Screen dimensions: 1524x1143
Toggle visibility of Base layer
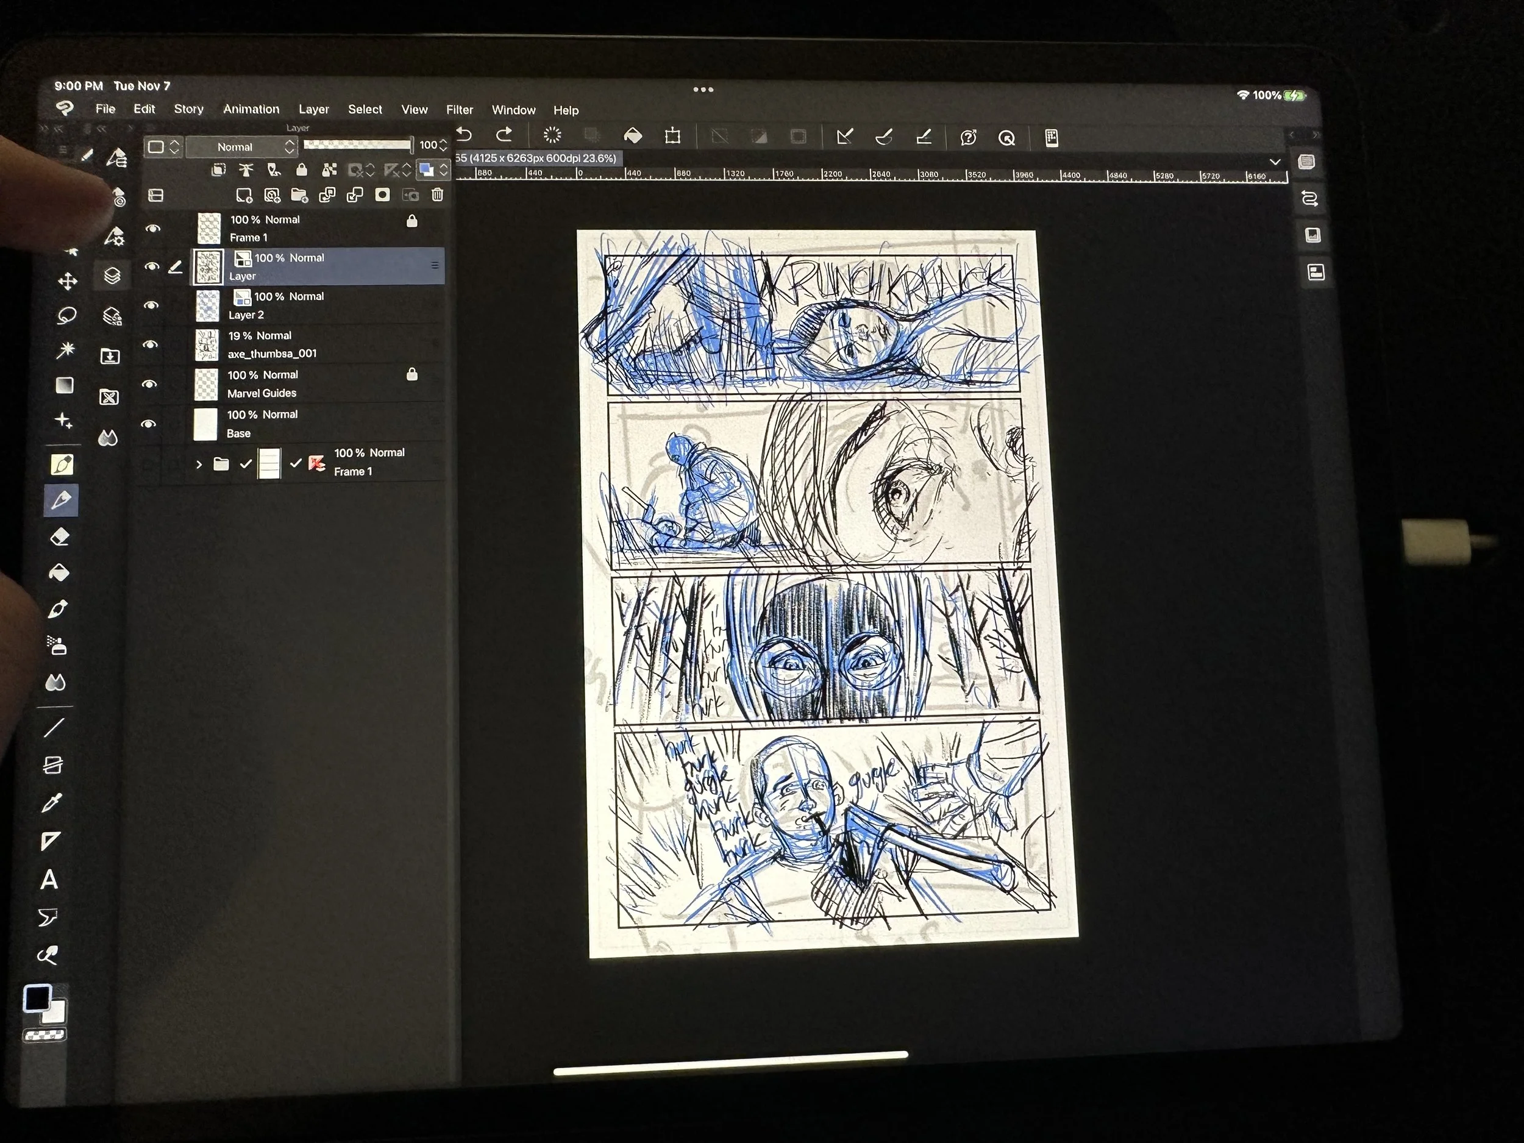point(148,424)
